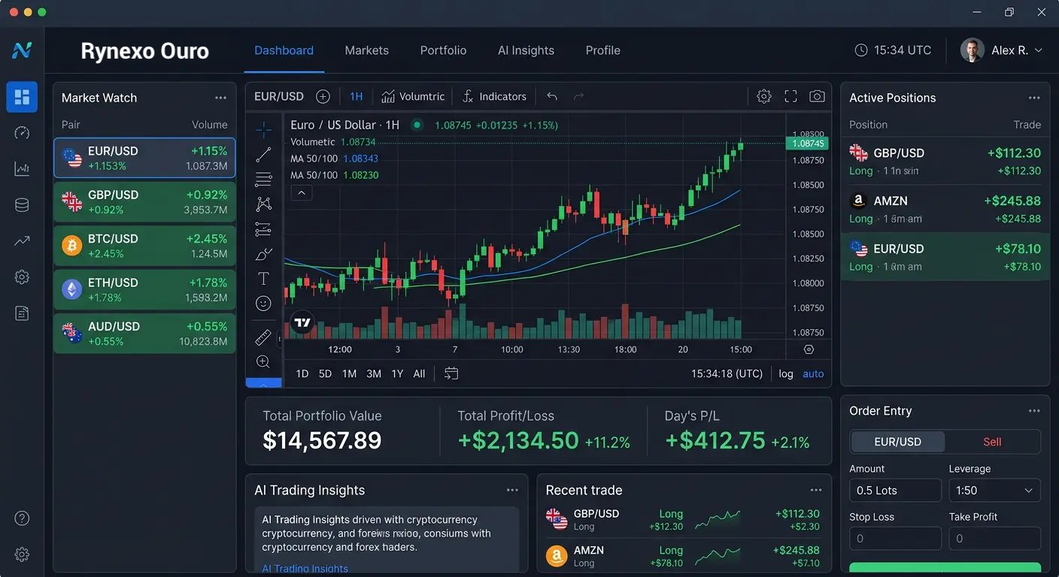Click the Amount 0.5 Lots field
Screen dimensions: 1059x577
pyautogui.click(x=895, y=491)
